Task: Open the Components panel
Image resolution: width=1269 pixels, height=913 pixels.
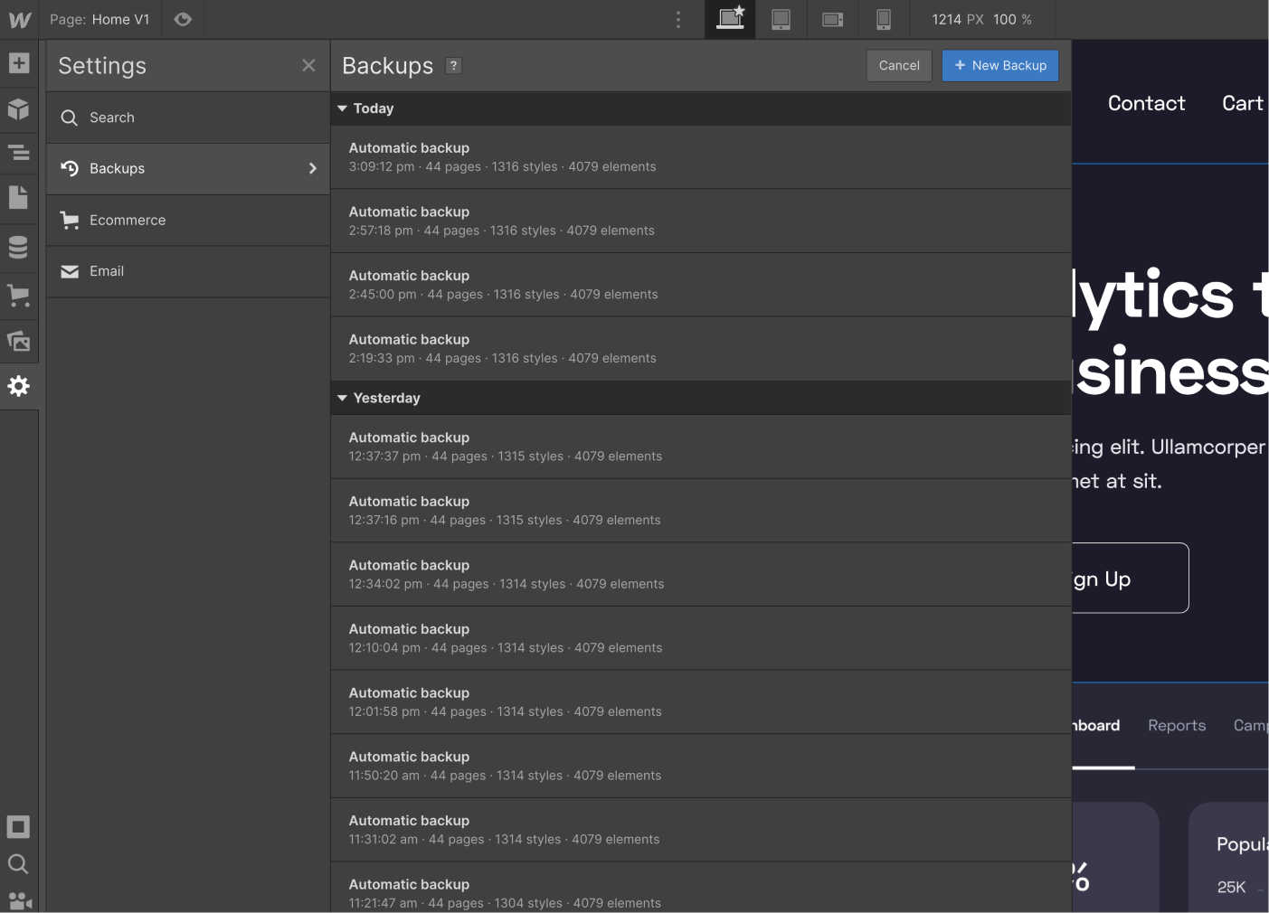Action: (x=19, y=109)
